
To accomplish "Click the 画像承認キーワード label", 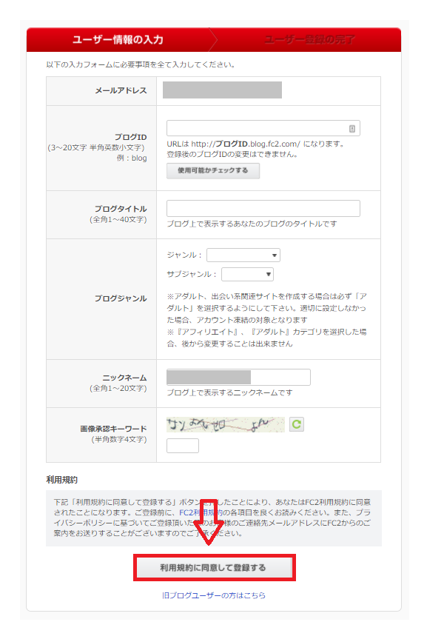I will [113, 429].
